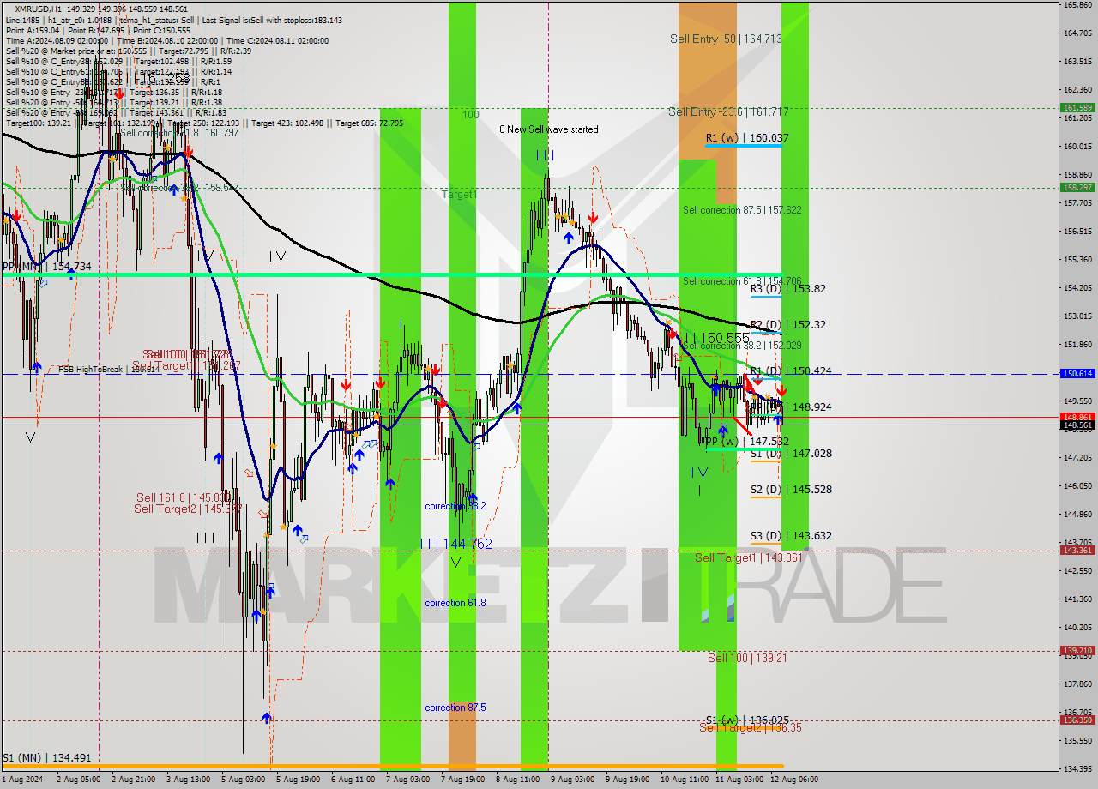Click 'Sell correction 61.8 | 154.706' label

tap(742, 280)
